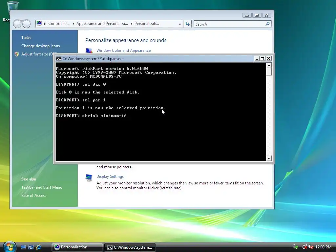The height and width of the screenshot is (252, 336).
Task: Click the "sel dis 0" command line
Action: coord(81,84)
